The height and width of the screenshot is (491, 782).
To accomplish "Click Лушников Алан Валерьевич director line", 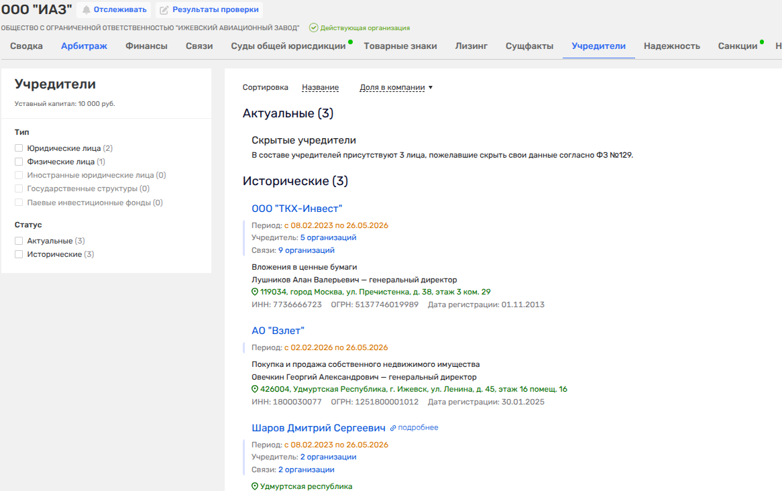I will (x=354, y=280).
